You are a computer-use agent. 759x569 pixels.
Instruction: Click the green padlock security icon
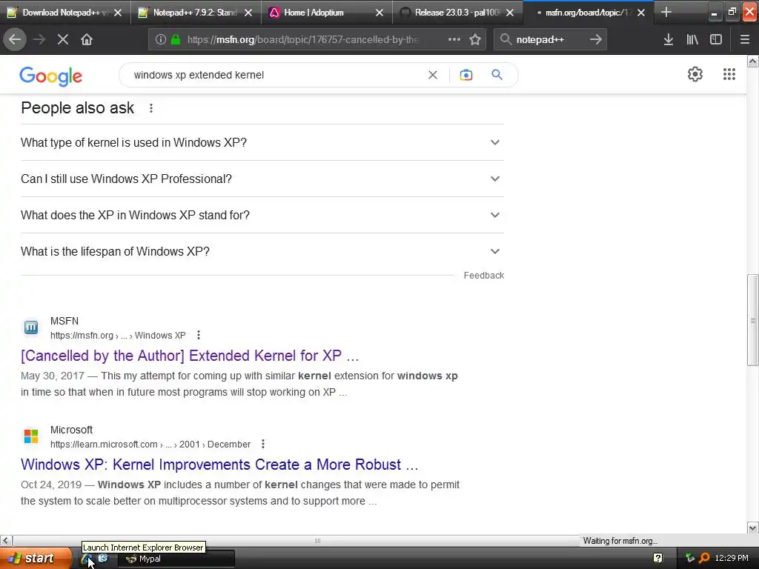(176, 40)
